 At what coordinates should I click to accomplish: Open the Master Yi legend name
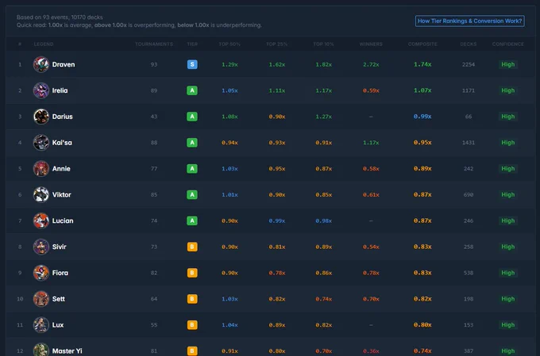pyautogui.click(x=67, y=350)
